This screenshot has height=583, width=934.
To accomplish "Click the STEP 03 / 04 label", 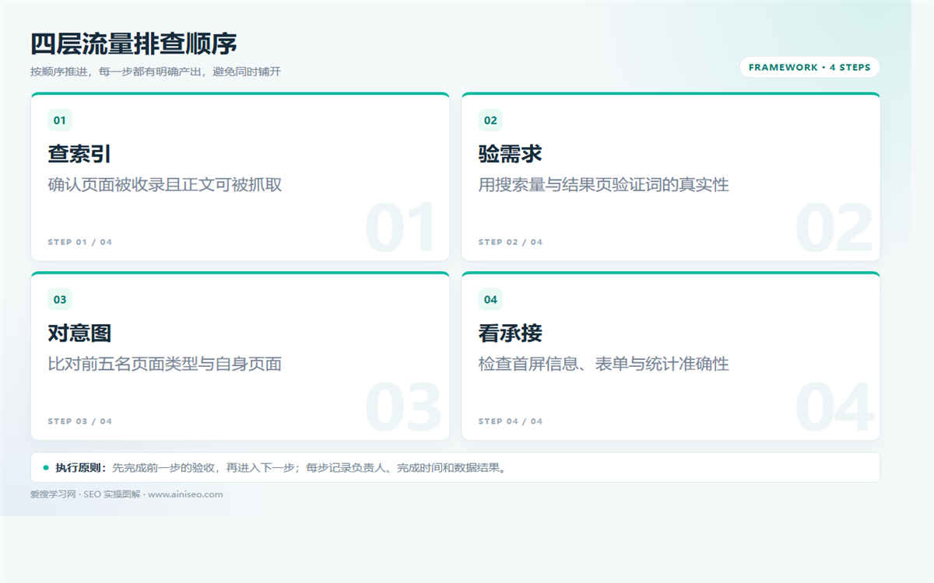I will (x=80, y=421).
